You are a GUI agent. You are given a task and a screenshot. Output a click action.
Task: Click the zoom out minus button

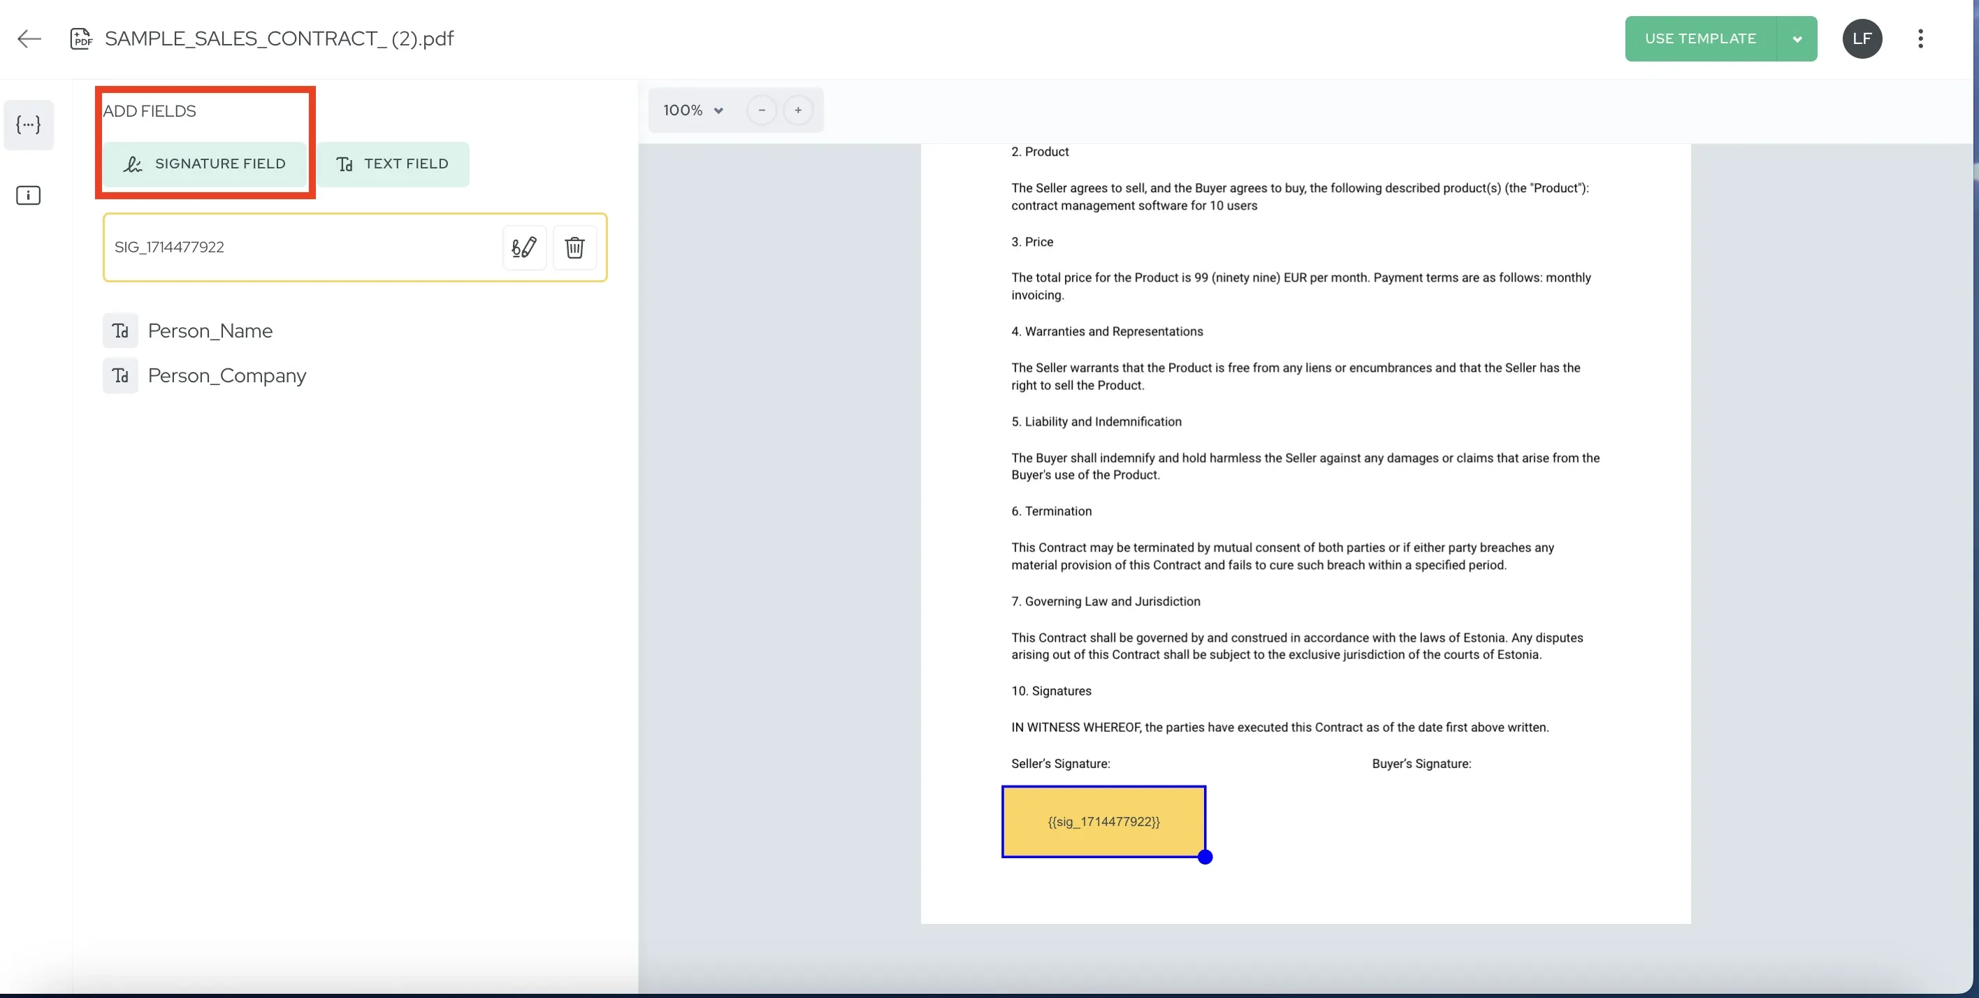click(x=761, y=110)
